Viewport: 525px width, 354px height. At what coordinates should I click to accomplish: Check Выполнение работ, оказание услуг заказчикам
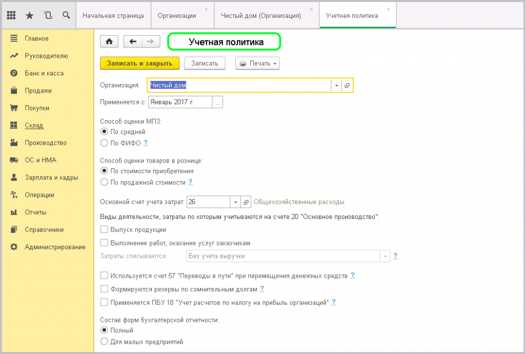[x=104, y=242]
